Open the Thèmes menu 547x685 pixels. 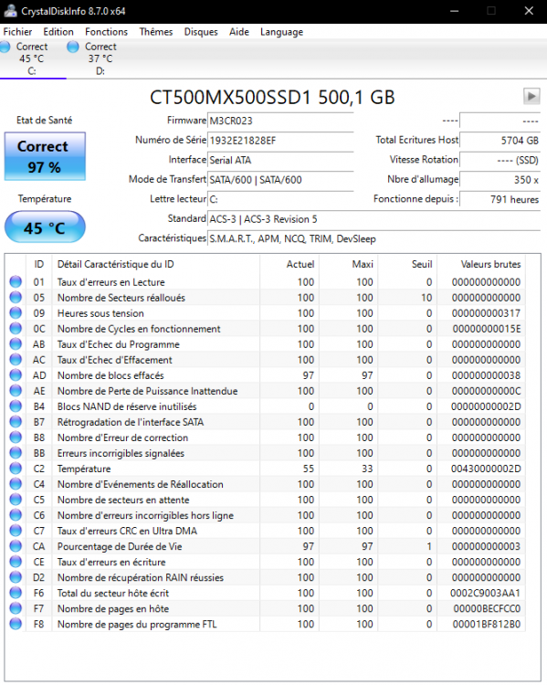pyautogui.click(x=156, y=32)
